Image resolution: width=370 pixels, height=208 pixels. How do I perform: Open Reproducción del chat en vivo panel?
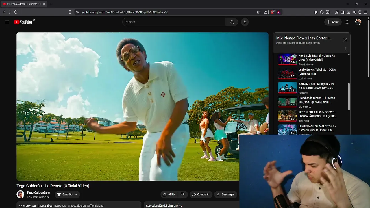(x=164, y=206)
